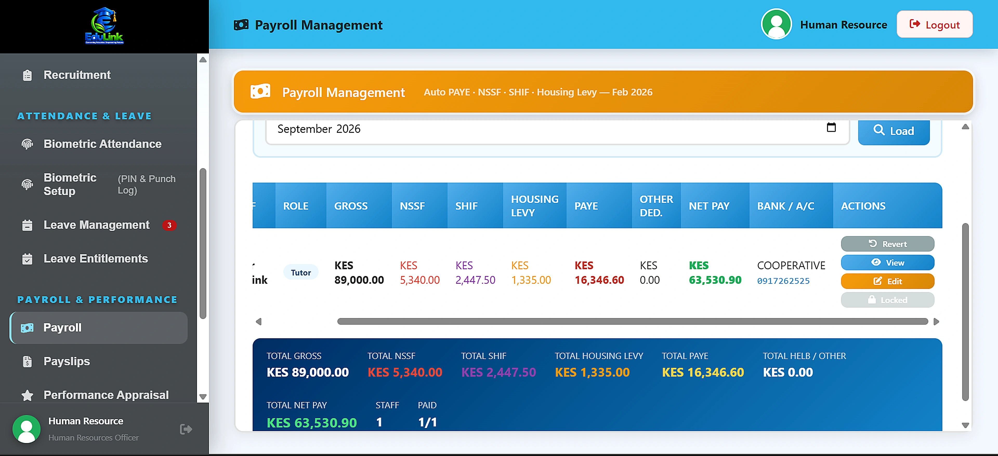This screenshot has height=456, width=998.
Task: Click the HOUSING LEVY column header
Action: [535, 206]
